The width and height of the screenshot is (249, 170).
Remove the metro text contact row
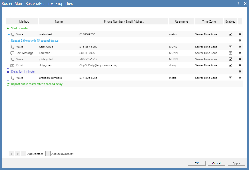[x=240, y=34]
